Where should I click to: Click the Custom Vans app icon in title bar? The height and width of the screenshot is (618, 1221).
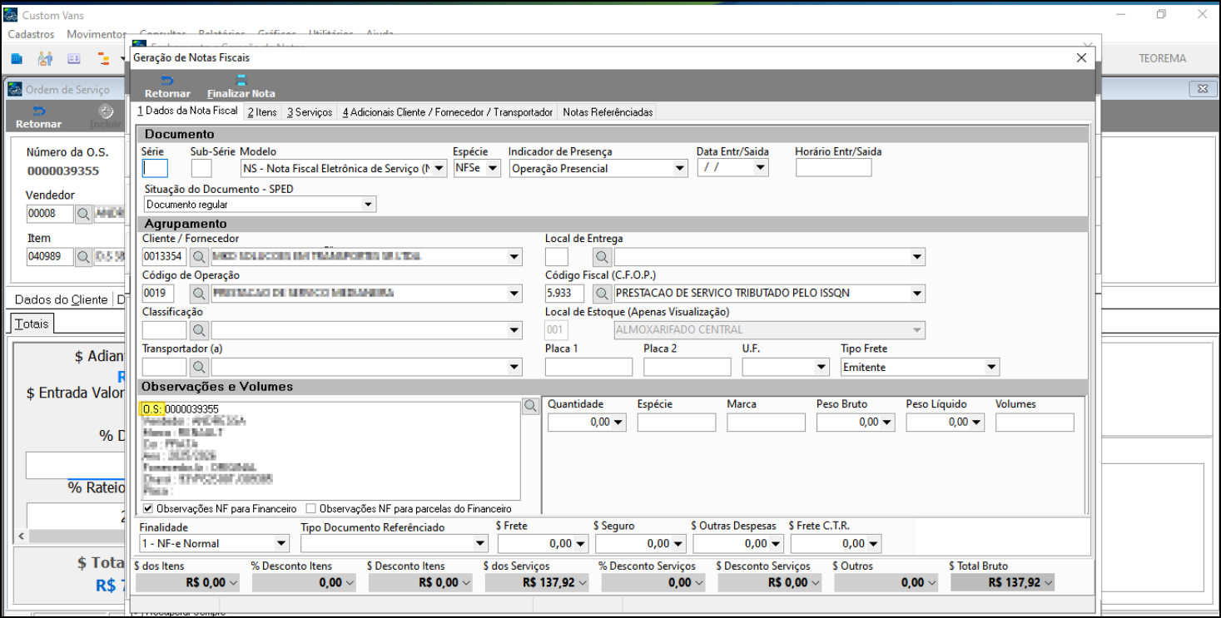(x=12, y=15)
